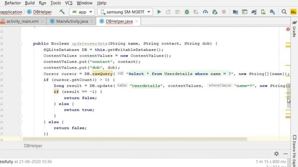The height and width of the screenshot is (167, 298).
Task: Collapse the if result == -1 fold marker
Action: (x=20, y=92)
